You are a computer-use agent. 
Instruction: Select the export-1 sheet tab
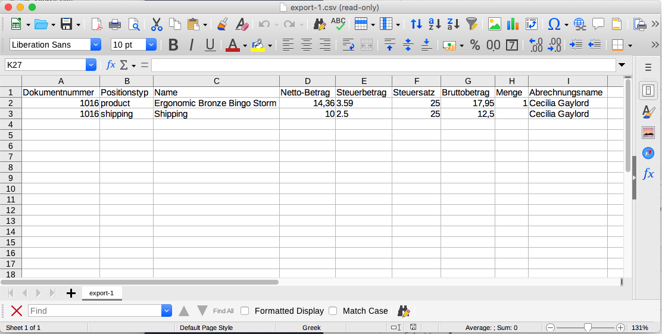(x=102, y=293)
